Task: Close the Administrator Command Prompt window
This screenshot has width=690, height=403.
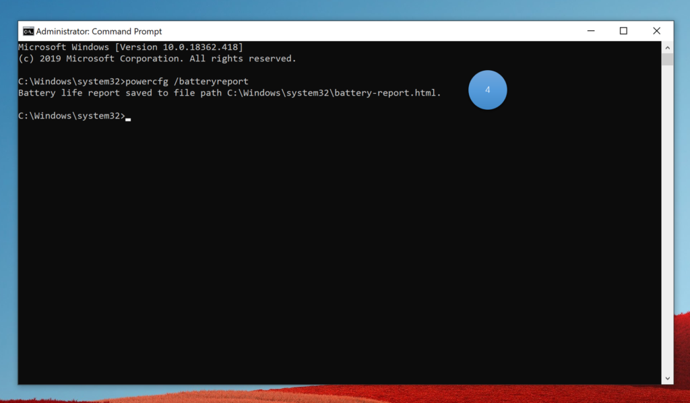Action: 656,31
